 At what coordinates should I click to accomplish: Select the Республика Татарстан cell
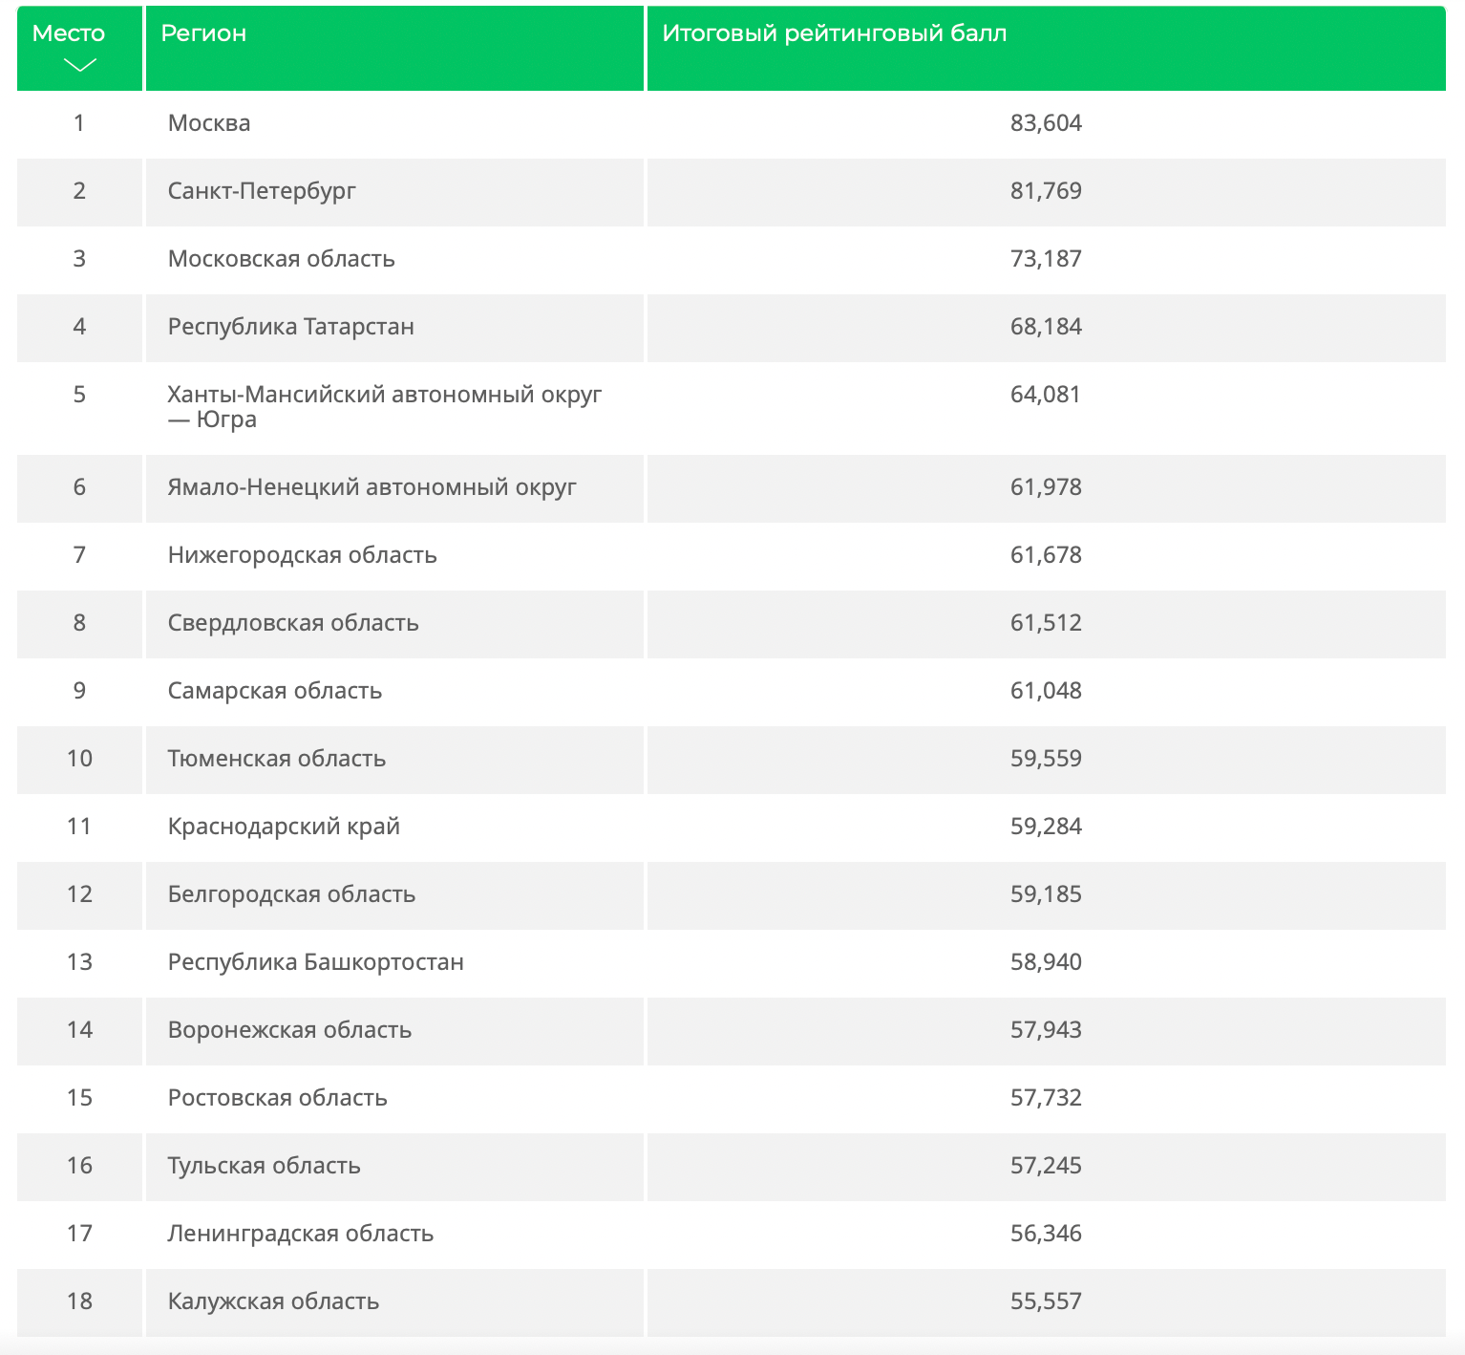394,328
